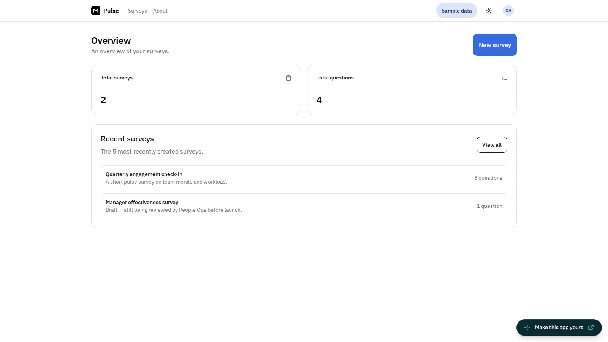Click Make this app yours button
The width and height of the screenshot is (608, 342).
coord(559,328)
